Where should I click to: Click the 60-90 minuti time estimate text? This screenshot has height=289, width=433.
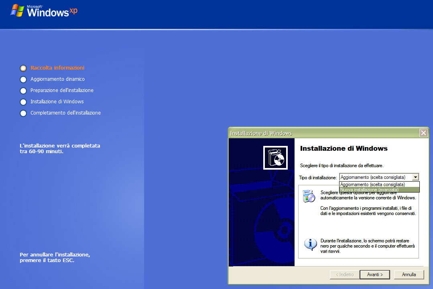(x=60, y=148)
